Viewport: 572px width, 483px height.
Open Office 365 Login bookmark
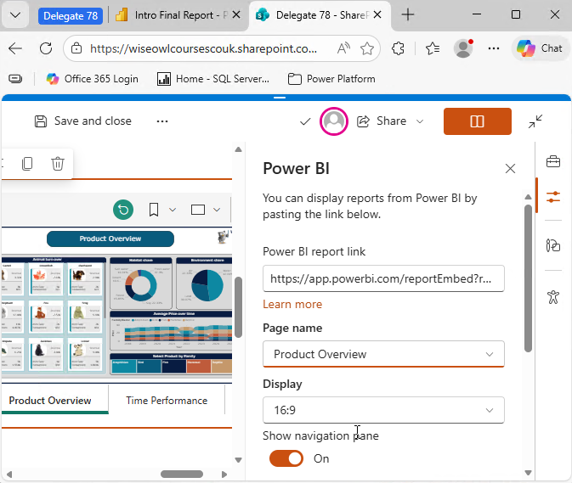tap(92, 79)
